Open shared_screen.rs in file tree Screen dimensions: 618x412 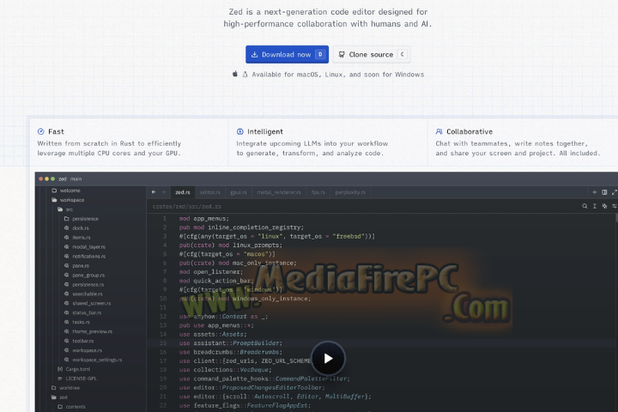pos(92,304)
